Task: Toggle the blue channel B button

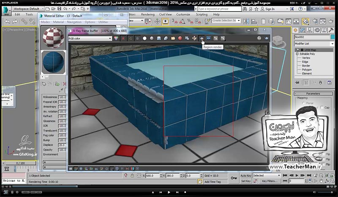Action: 138,38
